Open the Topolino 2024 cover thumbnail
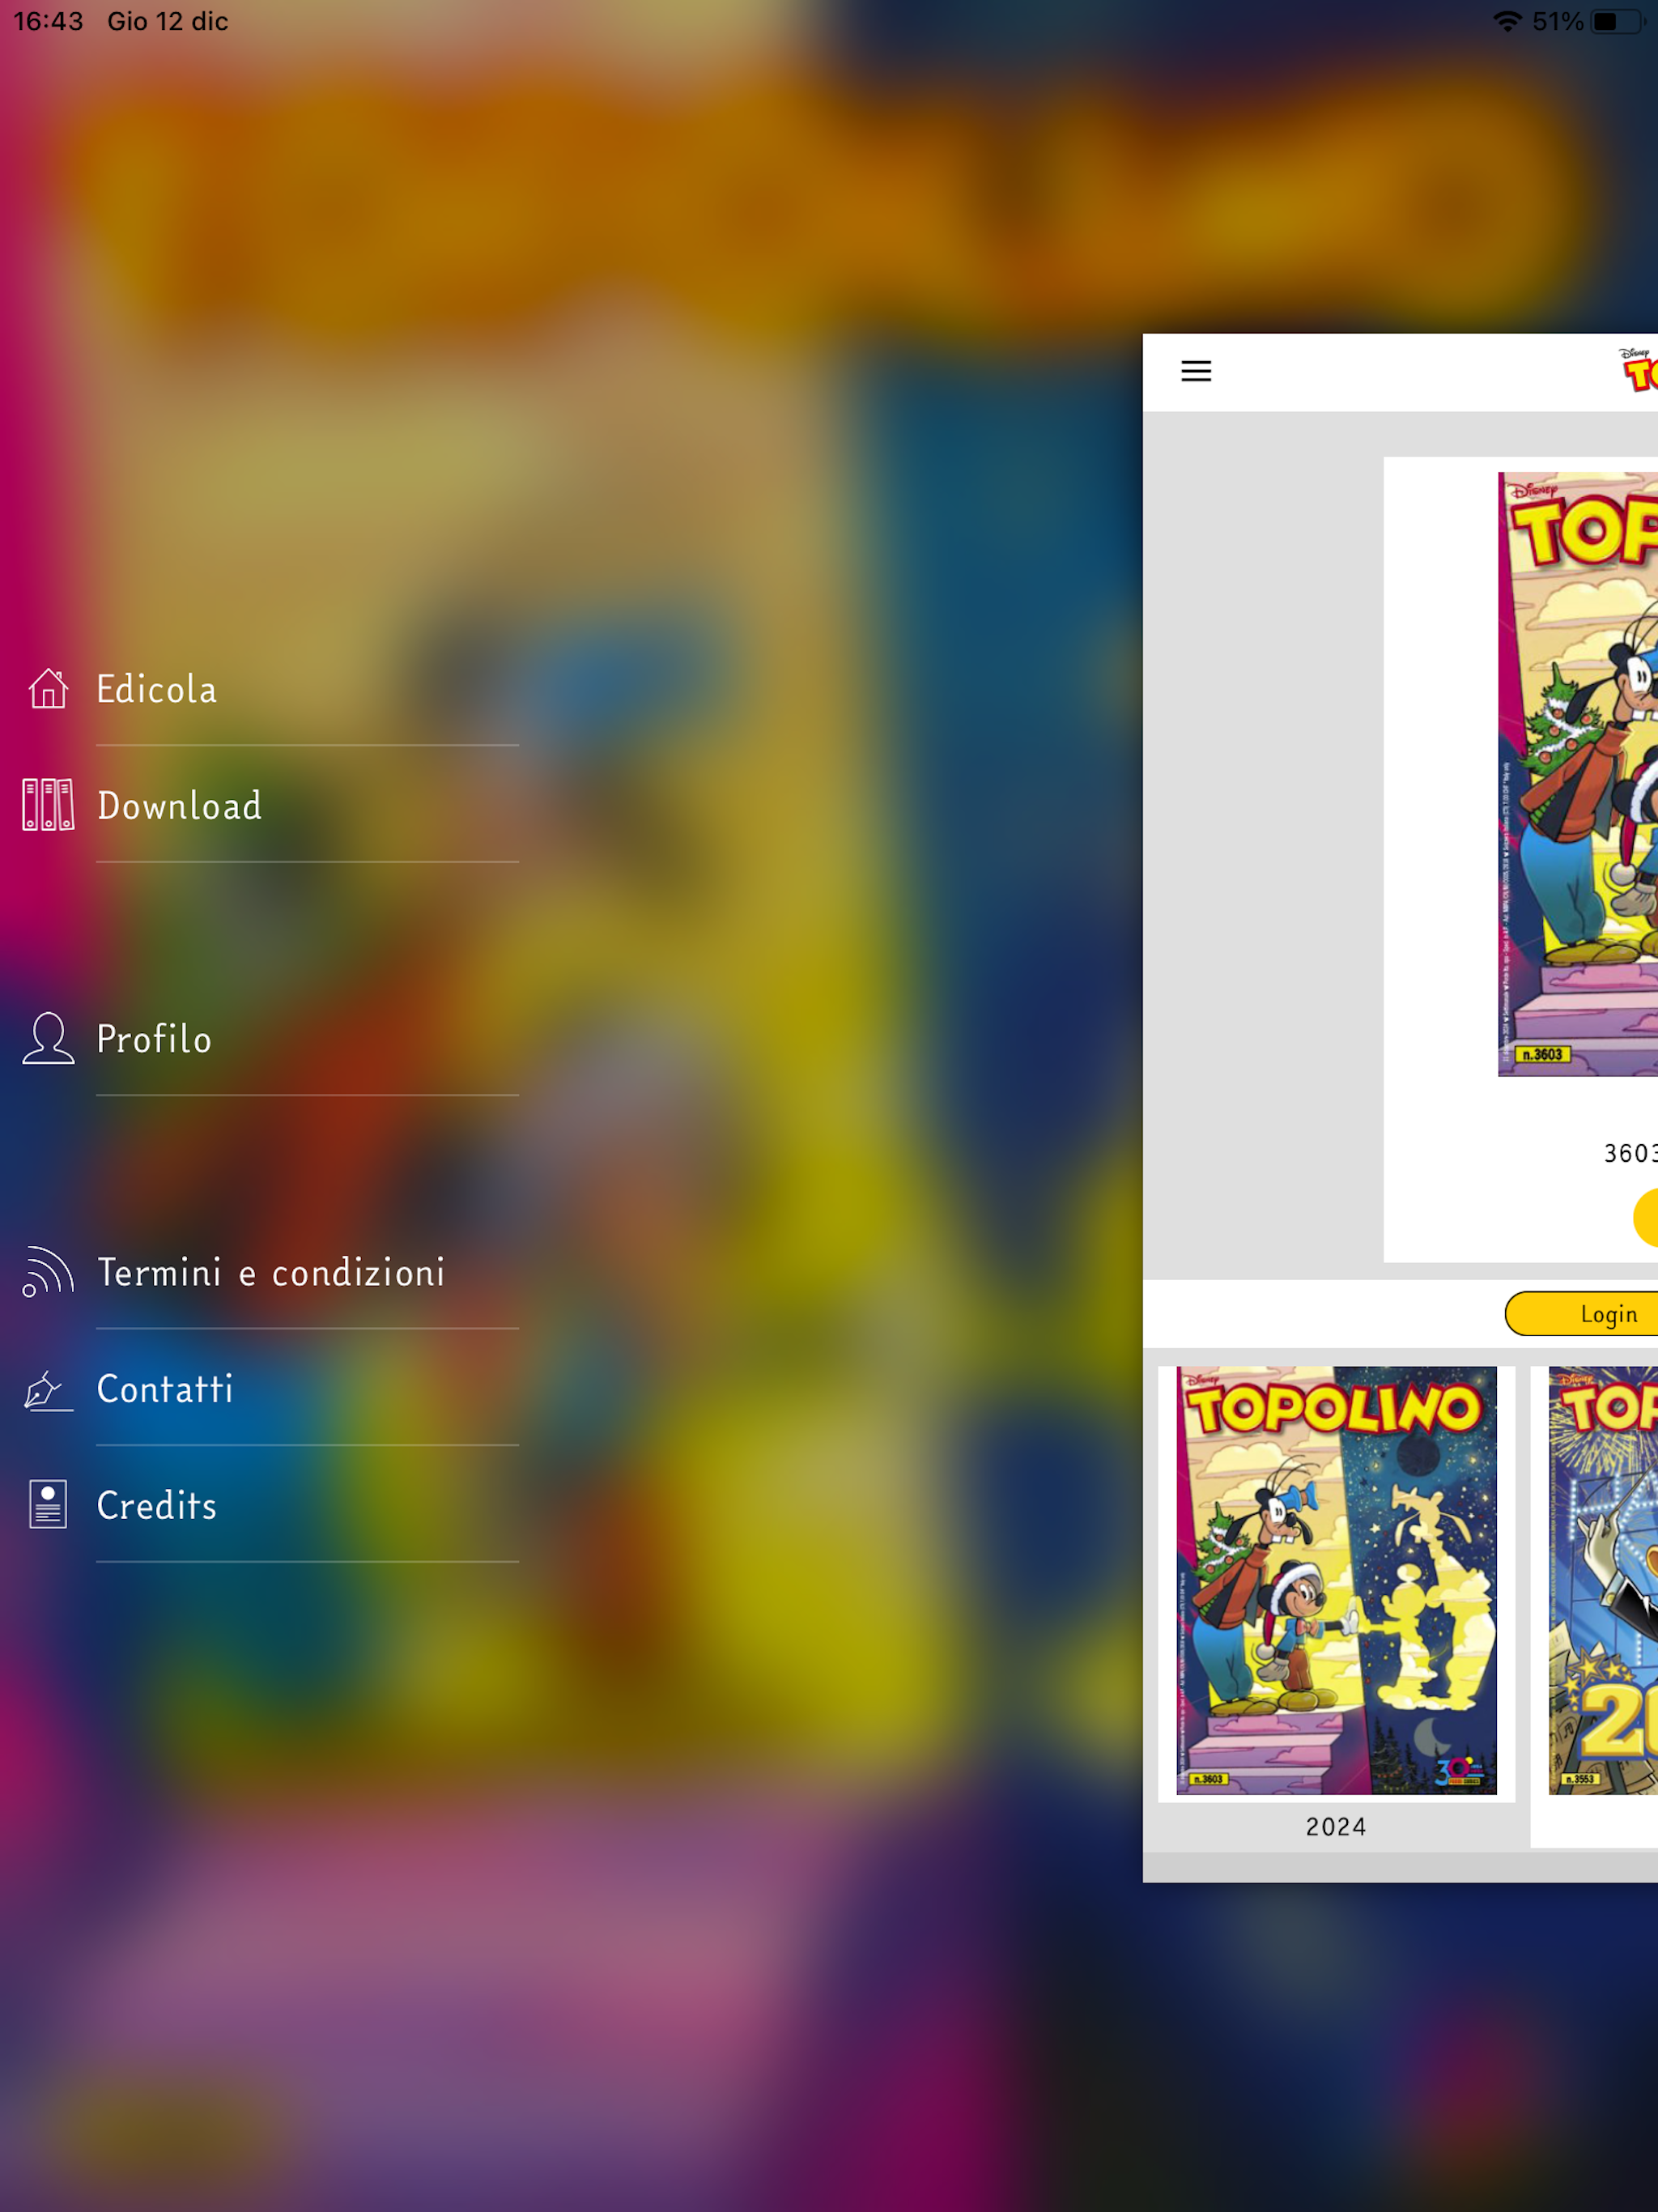Screen dimensions: 1658x2212 (x=1336, y=1580)
